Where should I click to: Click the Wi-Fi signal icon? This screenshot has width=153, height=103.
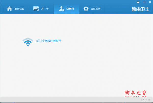[x=28, y=42]
